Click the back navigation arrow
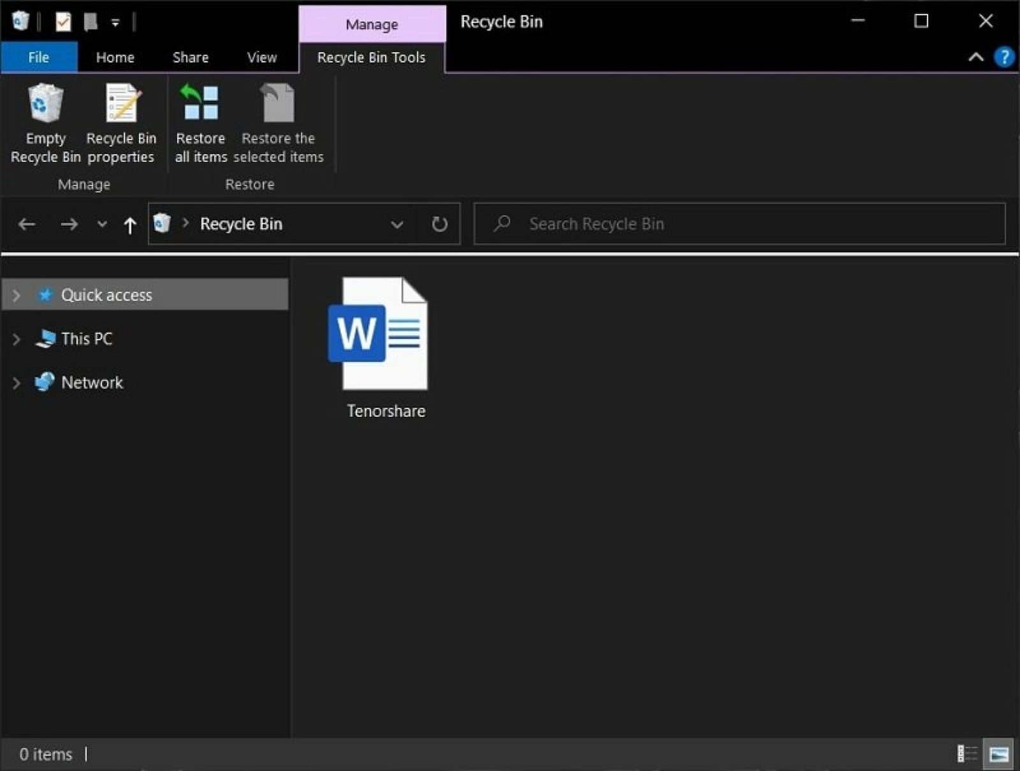Viewport: 1020px width, 771px height. click(27, 224)
